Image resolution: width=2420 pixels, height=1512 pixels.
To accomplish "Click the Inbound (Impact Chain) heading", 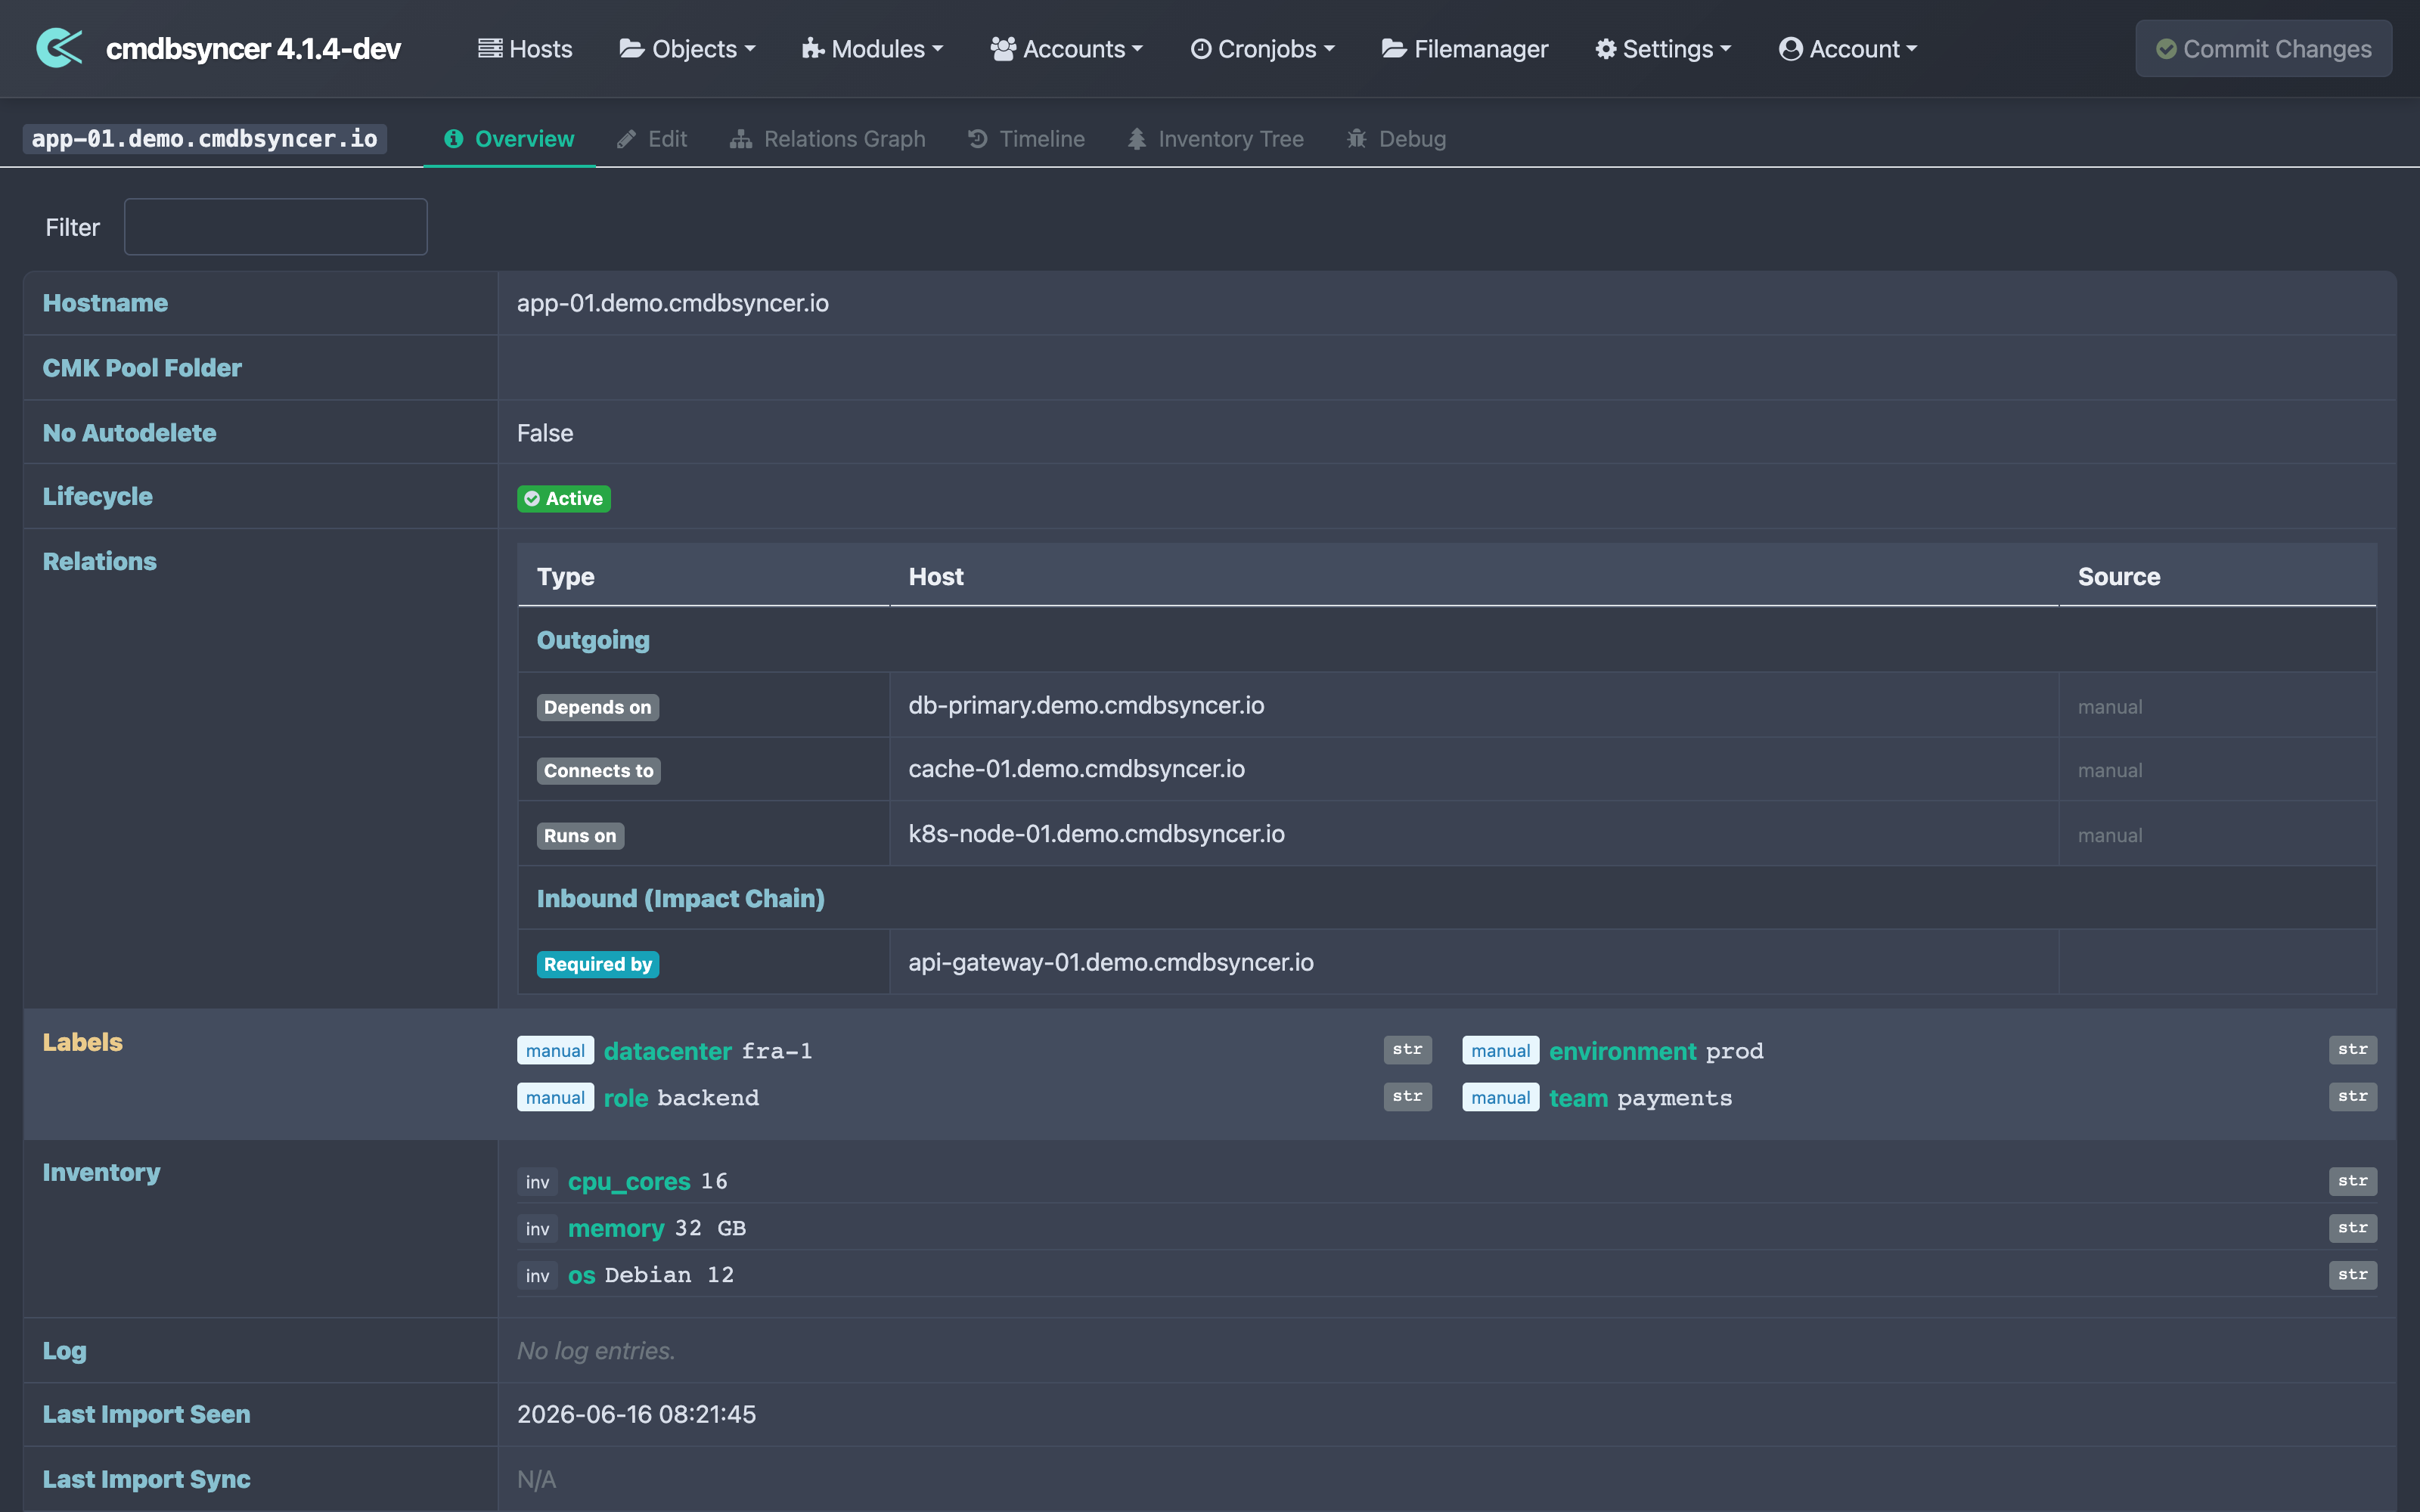I will pyautogui.click(x=680, y=898).
